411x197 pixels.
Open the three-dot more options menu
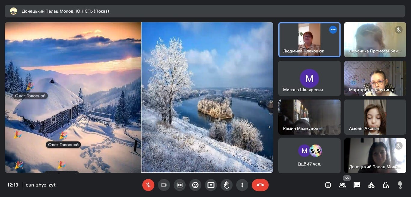tap(242, 185)
